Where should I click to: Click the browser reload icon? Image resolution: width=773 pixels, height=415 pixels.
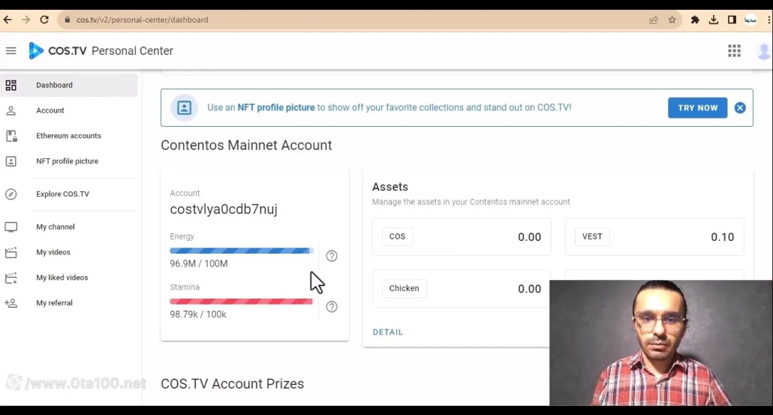[x=44, y=20]
